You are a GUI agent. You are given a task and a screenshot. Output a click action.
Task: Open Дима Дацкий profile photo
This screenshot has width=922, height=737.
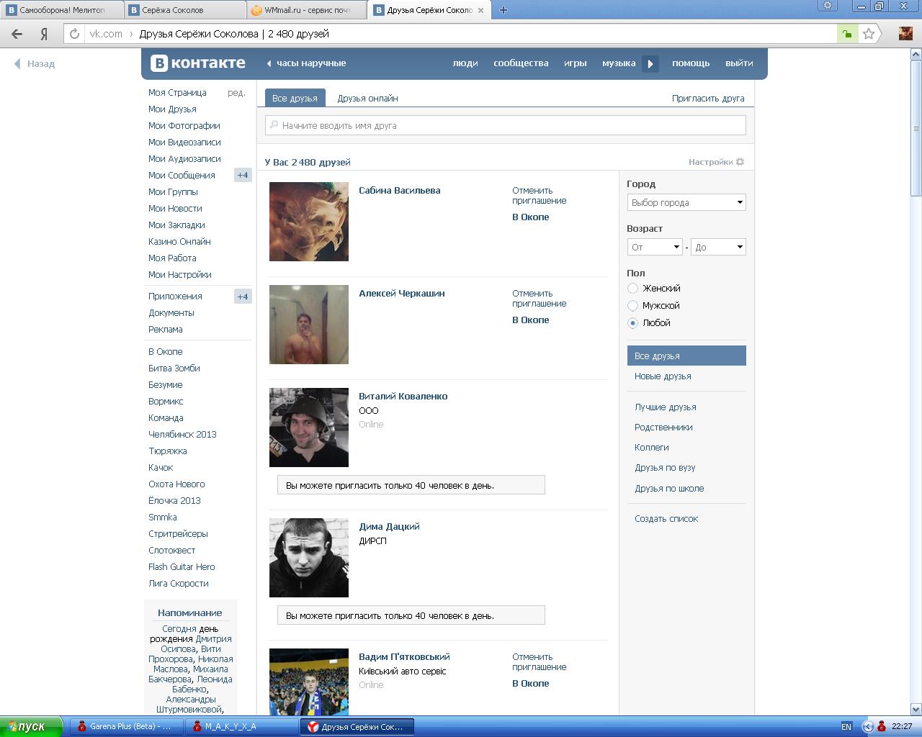[x=309, y=558]
